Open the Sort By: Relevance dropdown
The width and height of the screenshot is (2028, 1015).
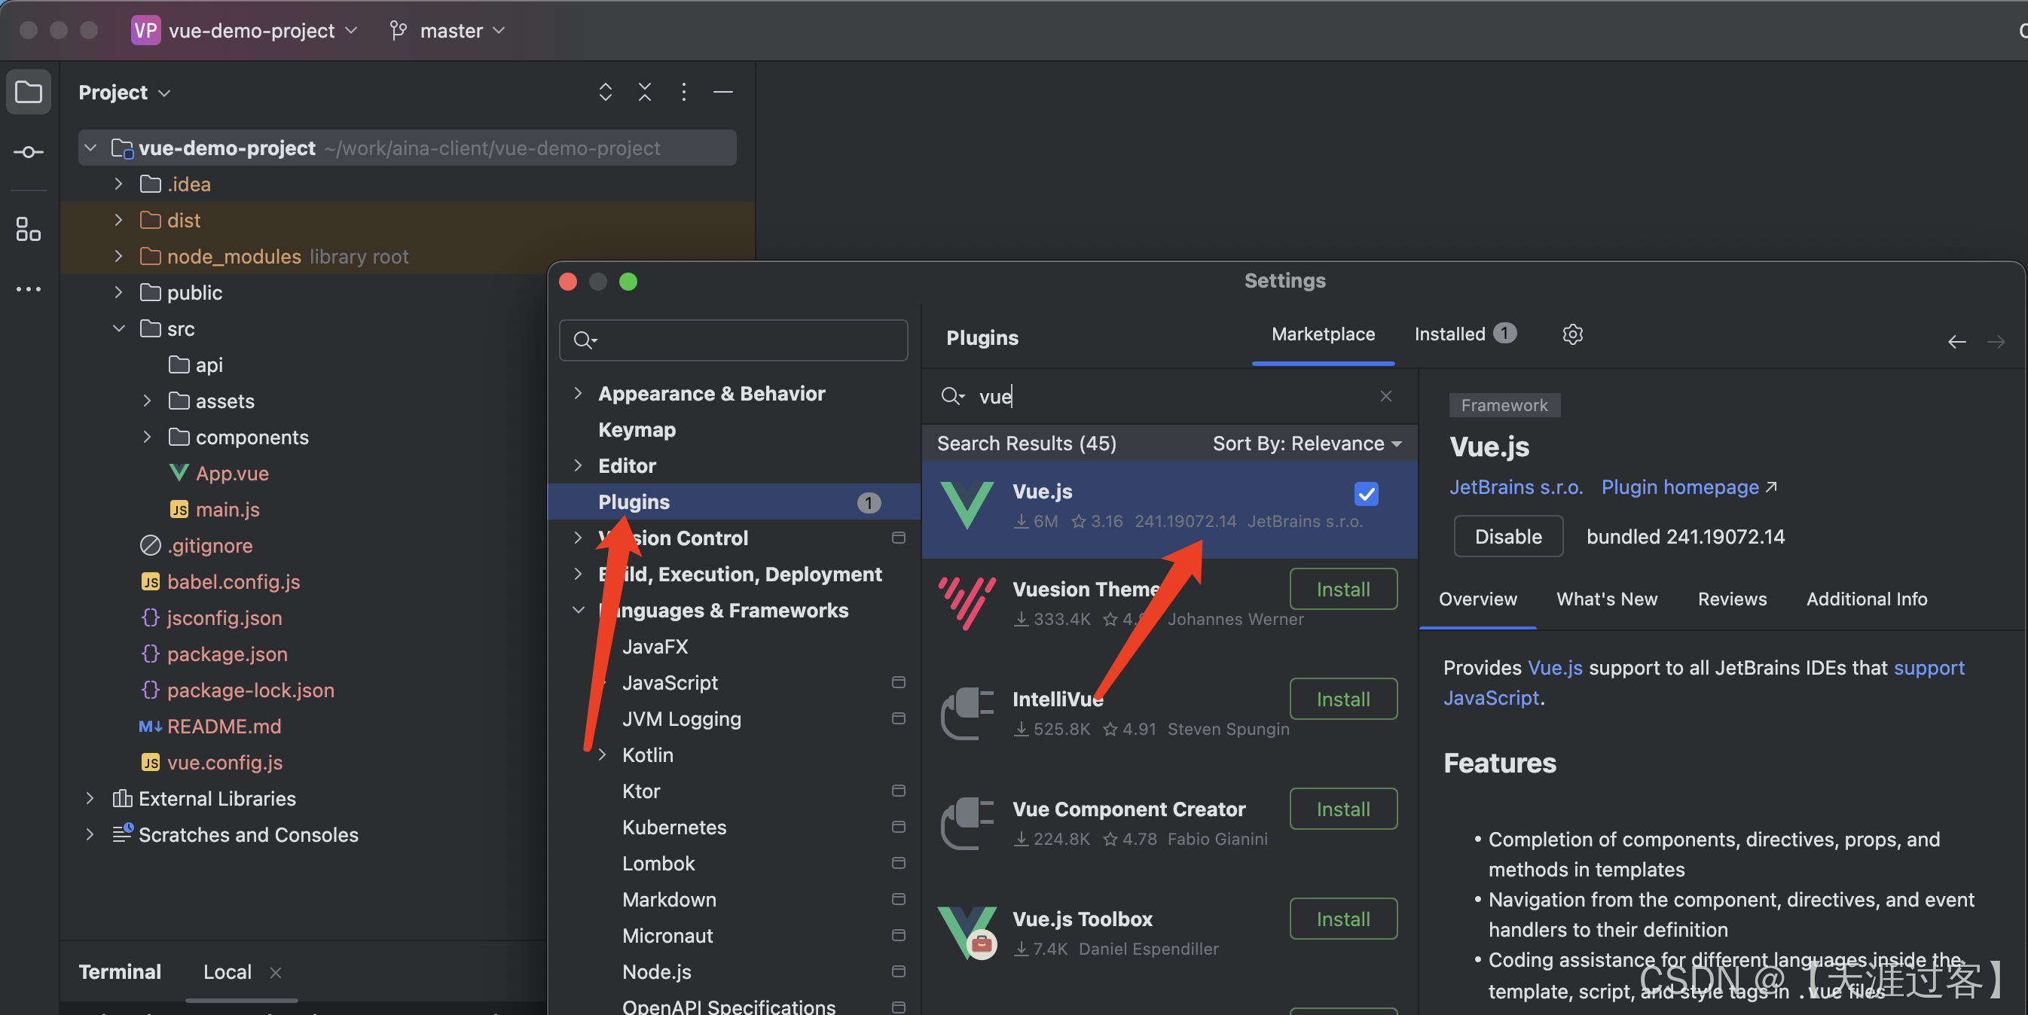pyautogui.click(x=1307, y=443)
